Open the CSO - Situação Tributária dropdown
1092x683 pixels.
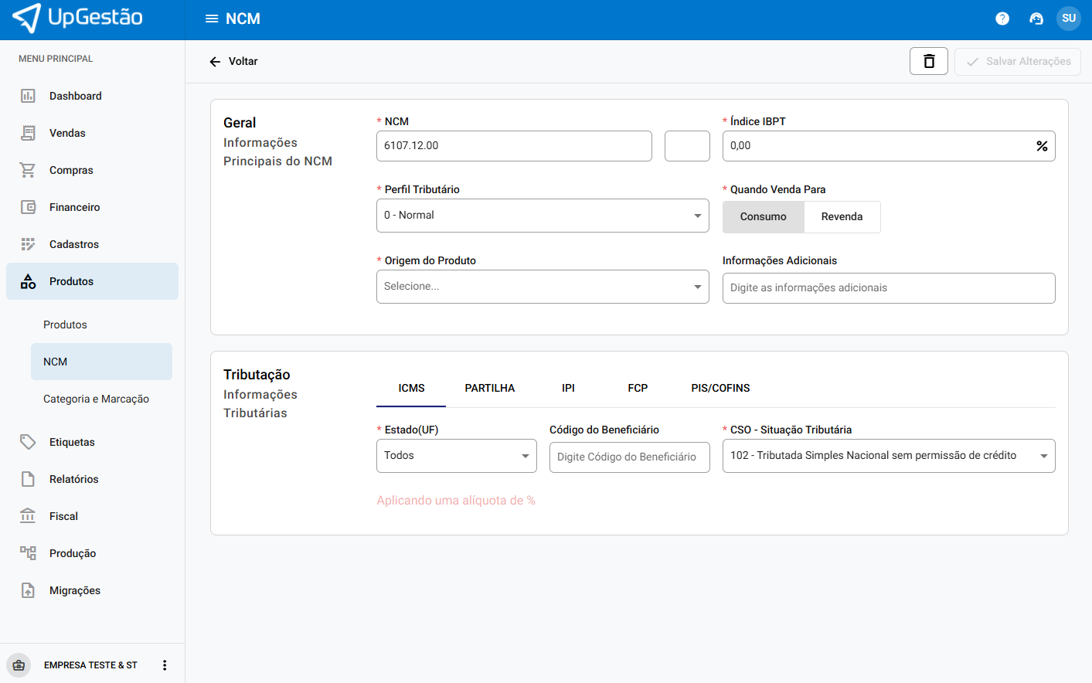(x=888, y=456)
